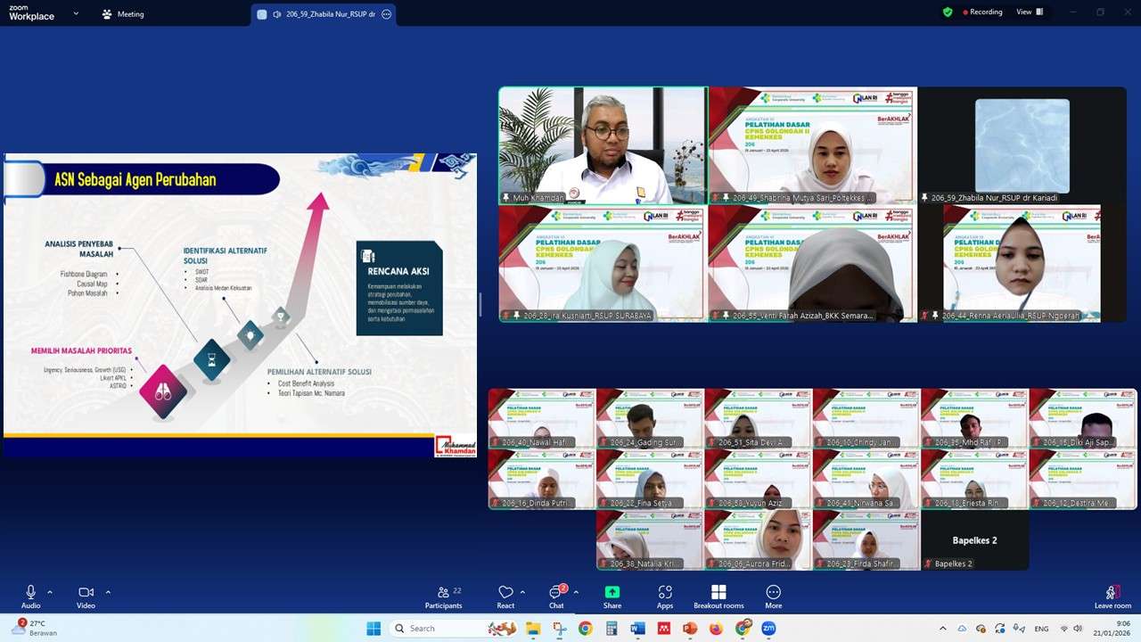Click Leave room
Screen dimensions: 1141x642
point(1112,595)
